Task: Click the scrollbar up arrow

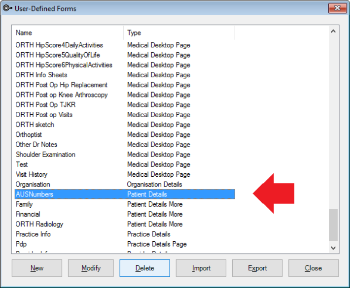Action: [333, 31]
